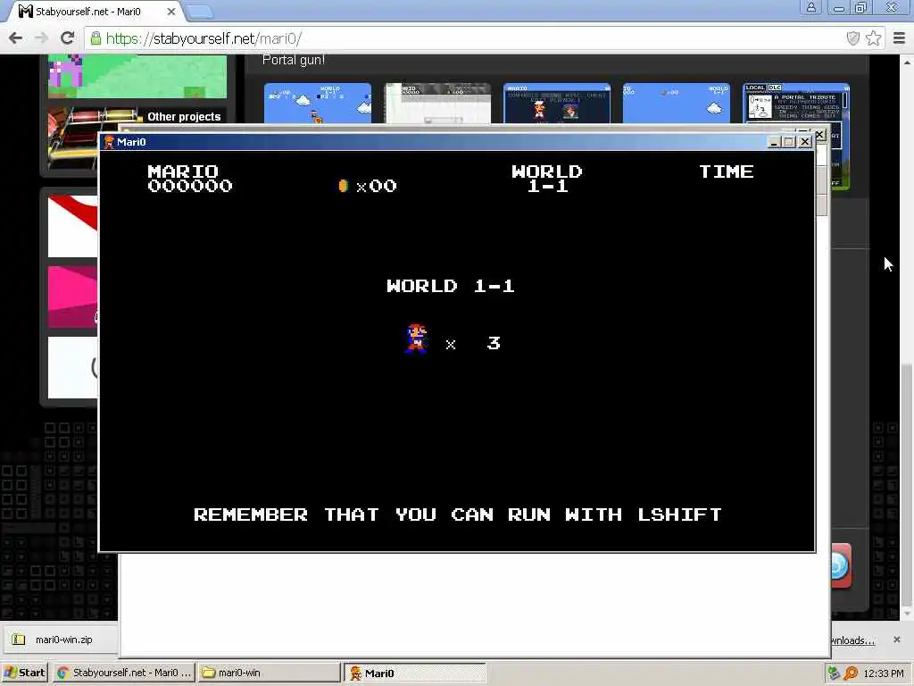Click the coin icon in the game HUD
Image resolution: width=914 pixels, height=686 pixels.
pyautogui.click(x=344, y=186)
